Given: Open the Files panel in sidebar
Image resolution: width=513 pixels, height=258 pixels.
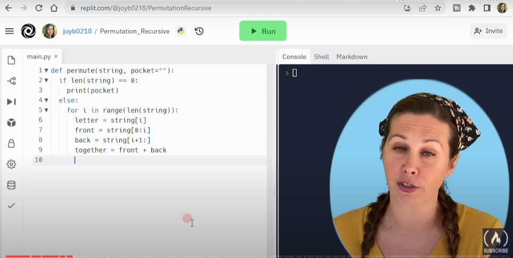Looking at the screenshot, I should pyautogui.click(x=11, y=60).
